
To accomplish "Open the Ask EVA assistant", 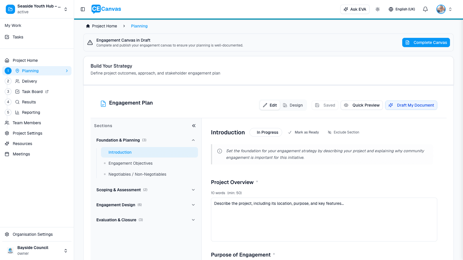I will [355, 9].
